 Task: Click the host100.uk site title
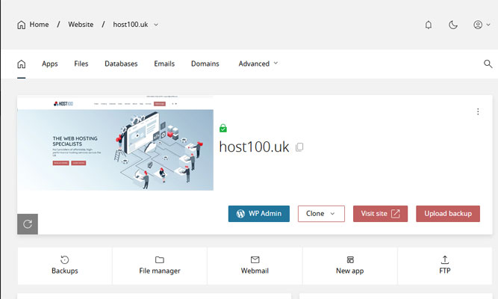click(254, 147)
